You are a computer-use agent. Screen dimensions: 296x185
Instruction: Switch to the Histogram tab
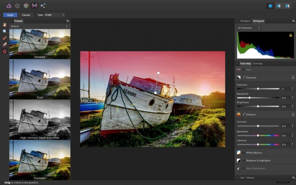tap(258, 21)
